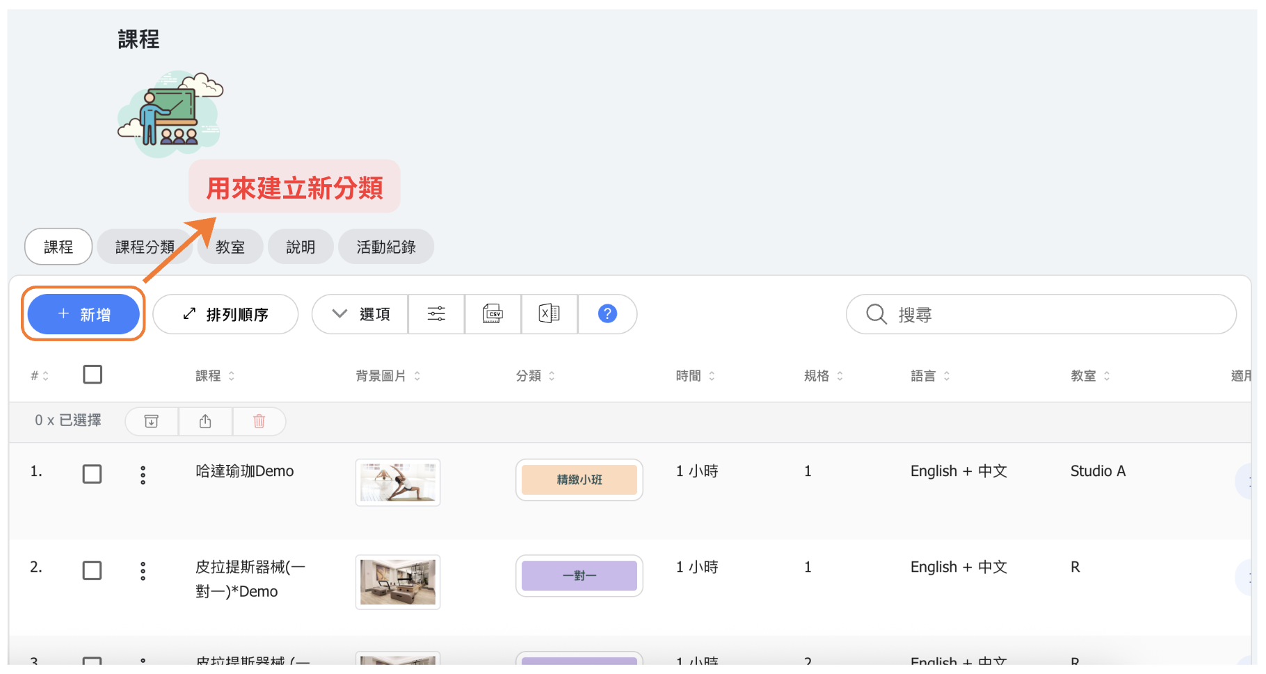Open three-dot menu for 皮拉提斯器械(一對一)*Demo
This screenshot has height=674, width=1266.
pos(143,571)
